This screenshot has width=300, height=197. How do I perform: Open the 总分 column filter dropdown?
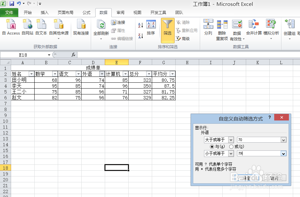tap(149, 74)
